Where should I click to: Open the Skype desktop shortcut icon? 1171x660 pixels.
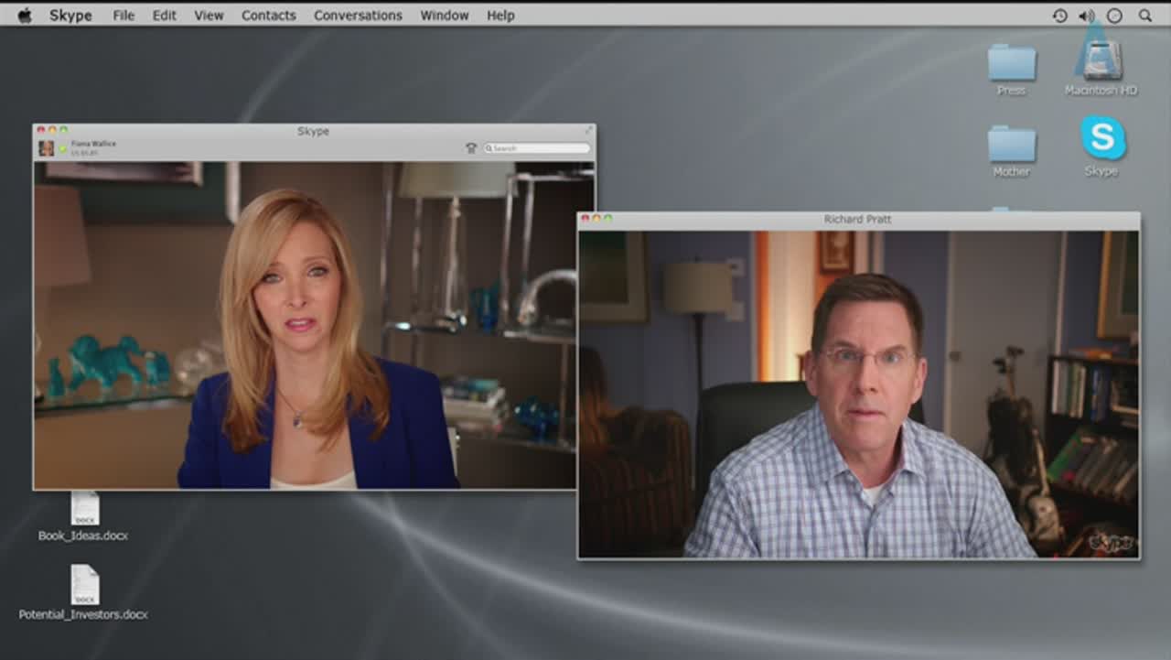(x=1102, y=138)
